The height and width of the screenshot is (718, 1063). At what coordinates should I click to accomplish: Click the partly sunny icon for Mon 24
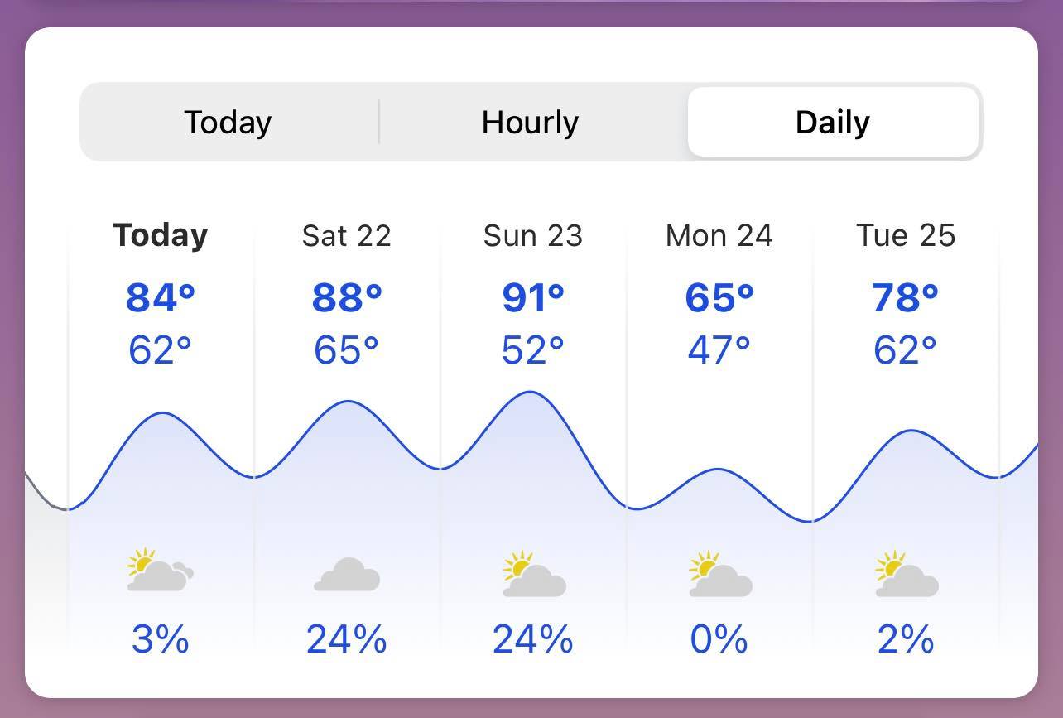[720, 574]
